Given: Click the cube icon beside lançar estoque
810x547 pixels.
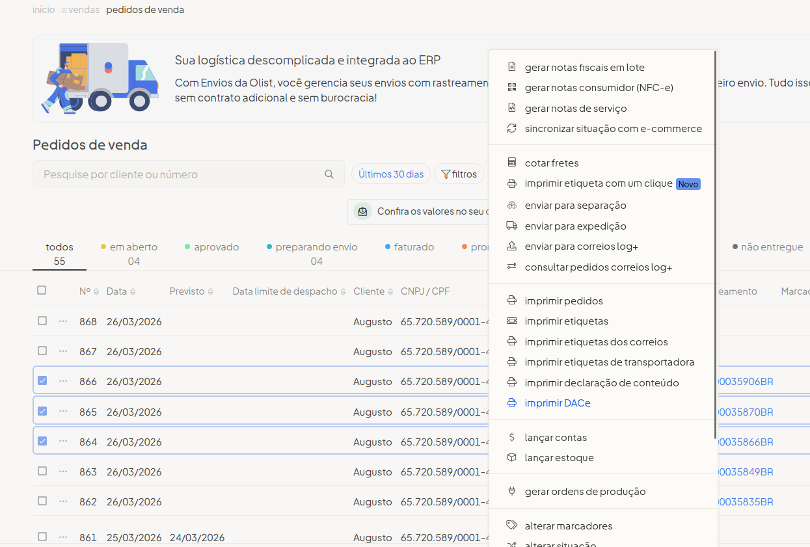Looking at the screenshot, I should (512, 457).
